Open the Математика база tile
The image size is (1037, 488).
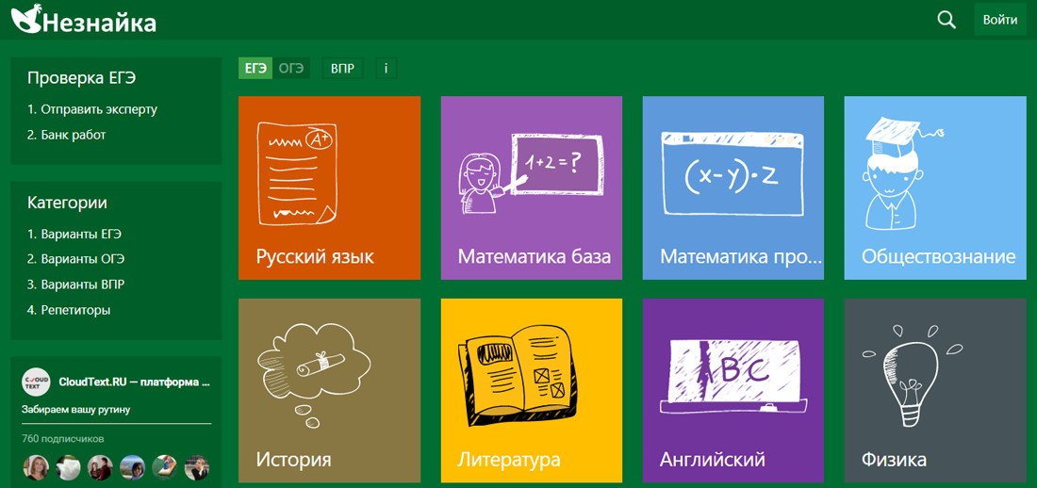pos(531,187)
